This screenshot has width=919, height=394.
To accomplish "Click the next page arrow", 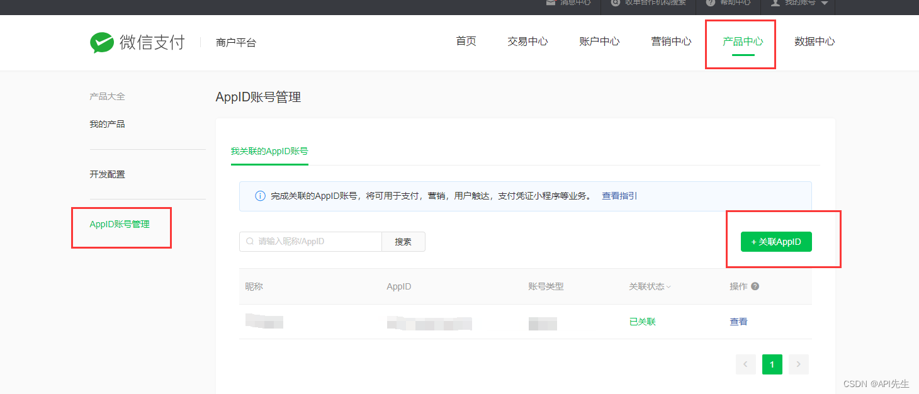I will tap(799, 364).
